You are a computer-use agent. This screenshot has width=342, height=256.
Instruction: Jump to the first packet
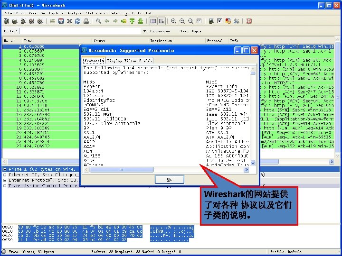pos(132,21)
